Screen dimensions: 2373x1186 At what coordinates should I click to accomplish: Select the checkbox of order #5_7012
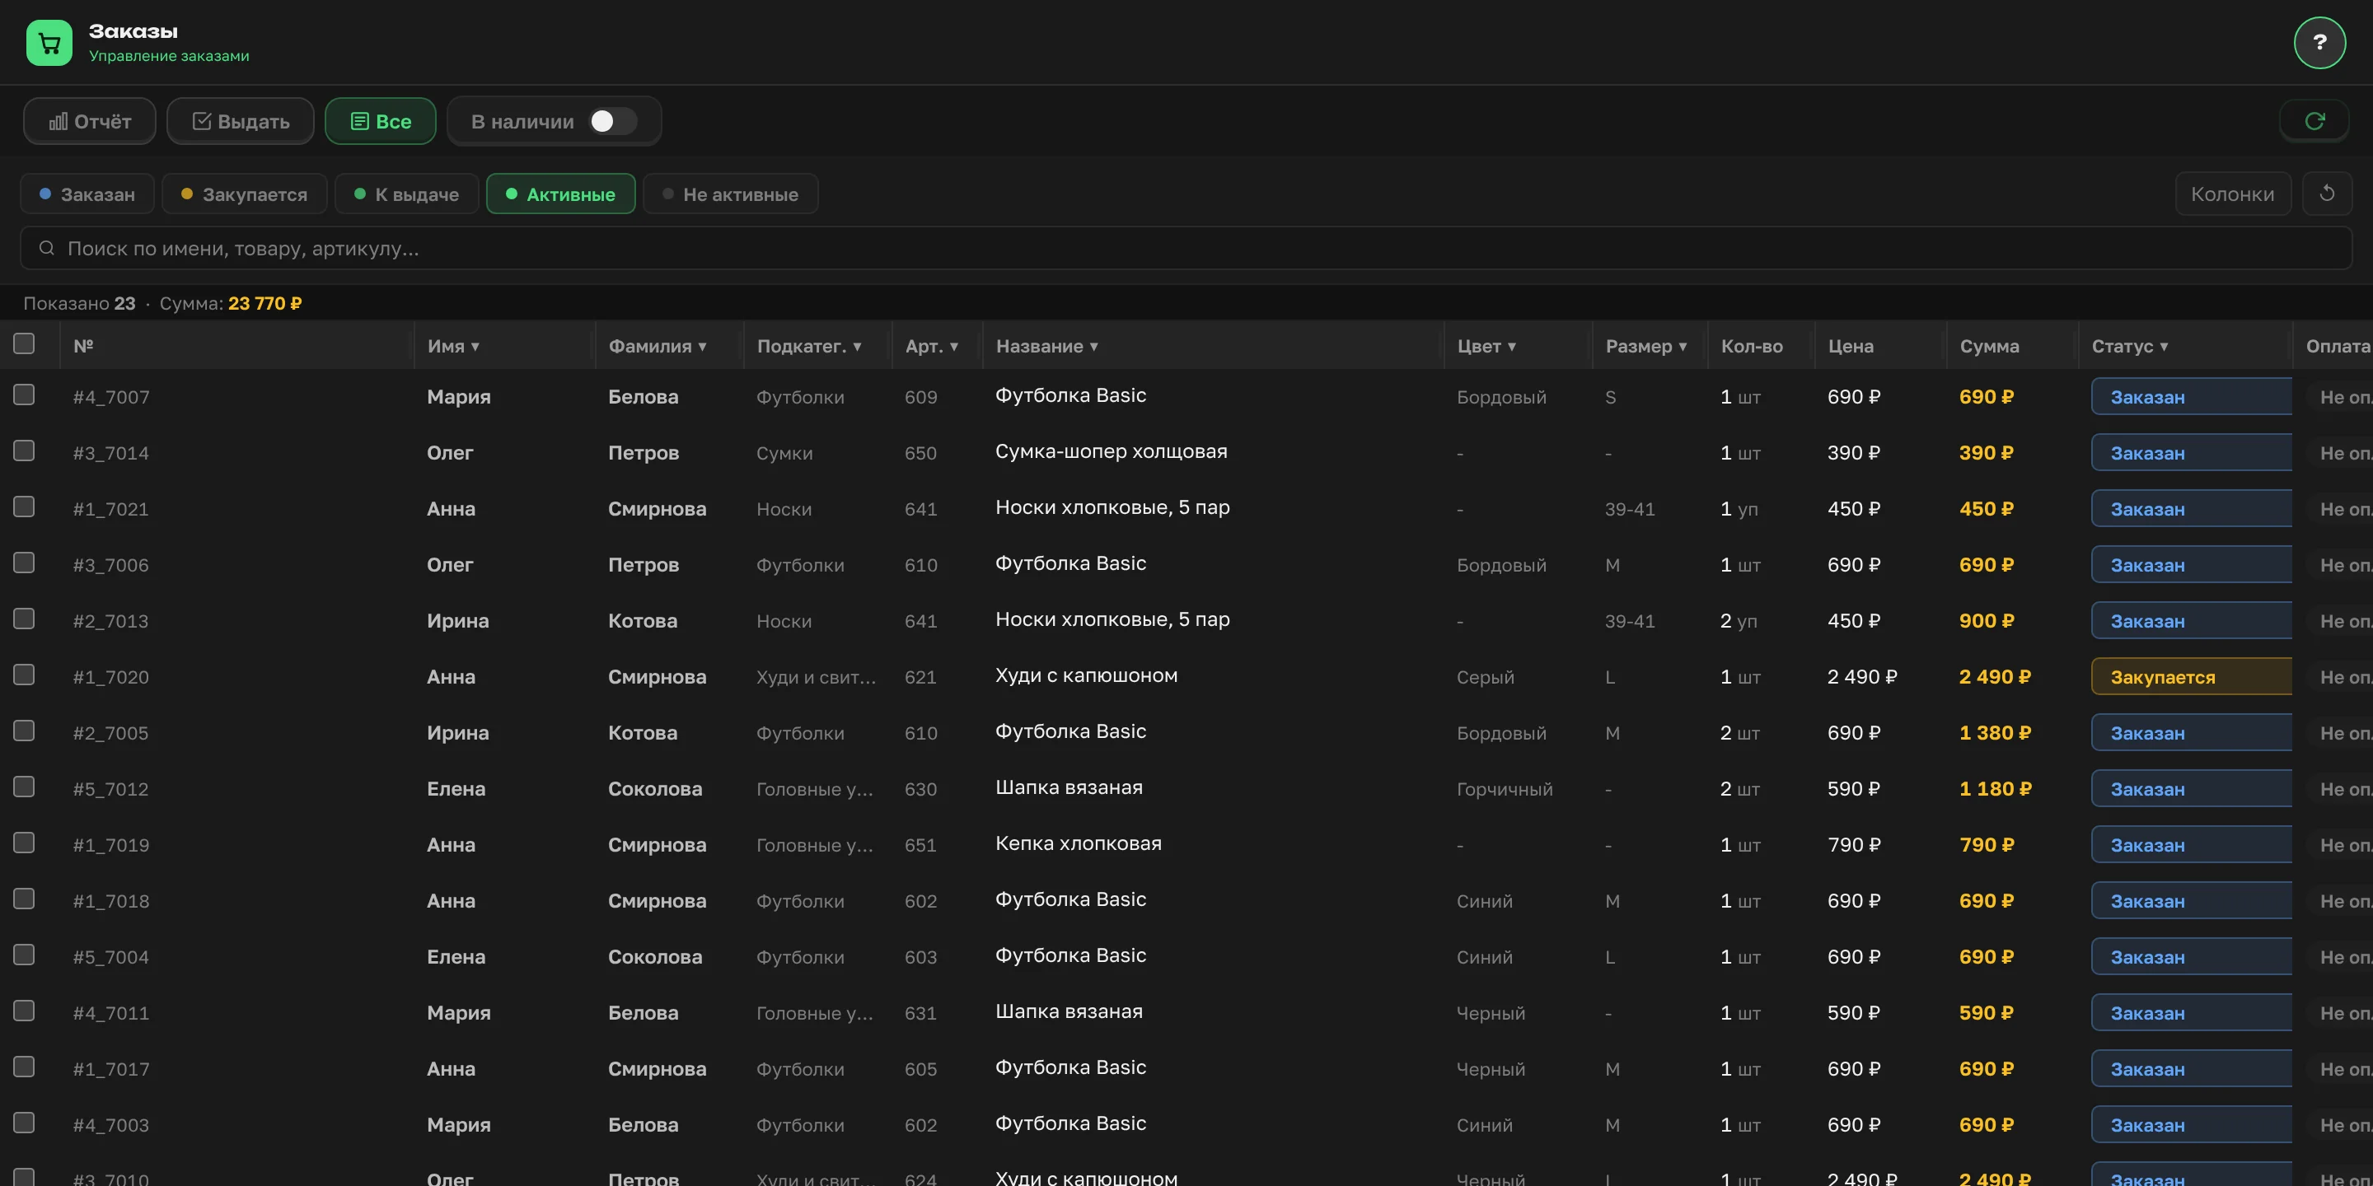[24, 787]
